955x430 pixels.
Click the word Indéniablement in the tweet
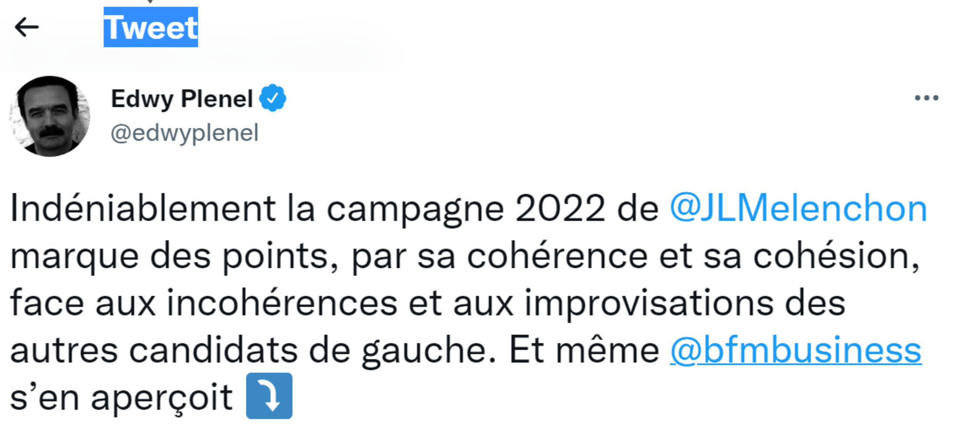click(x=143, y=208)
